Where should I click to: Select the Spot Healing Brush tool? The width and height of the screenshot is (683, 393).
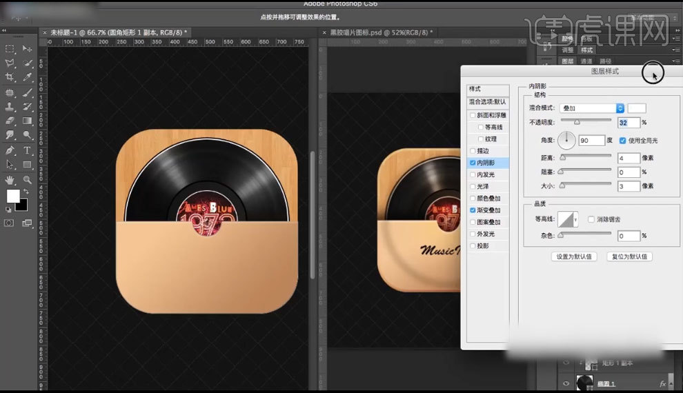(x=10, y=92)
